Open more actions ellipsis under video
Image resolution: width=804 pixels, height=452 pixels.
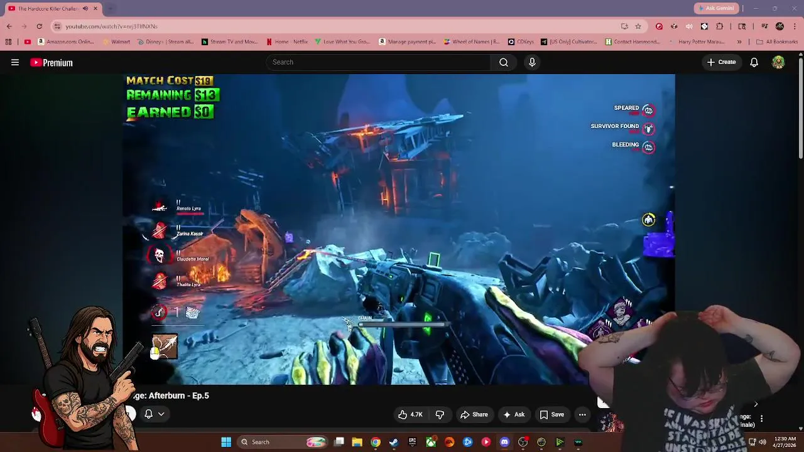click(582, 414)
